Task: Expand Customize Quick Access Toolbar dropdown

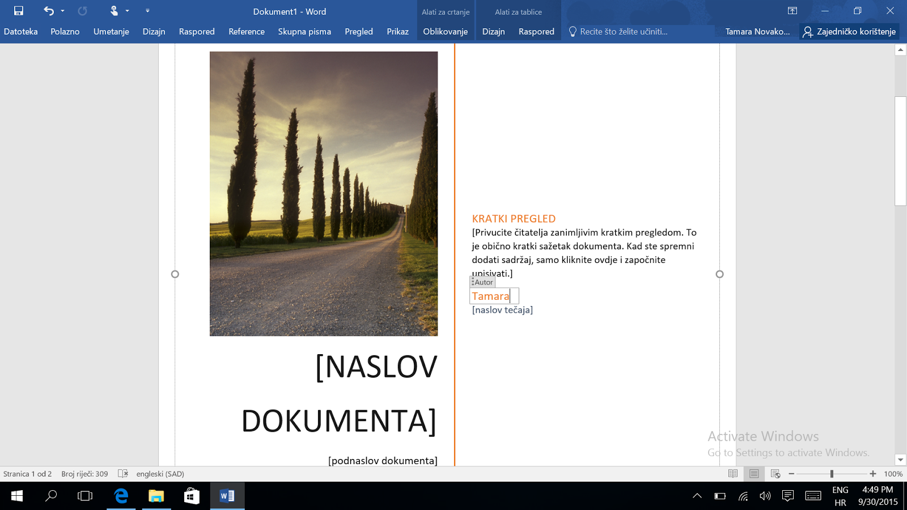Action: click(x=147, y=11)
